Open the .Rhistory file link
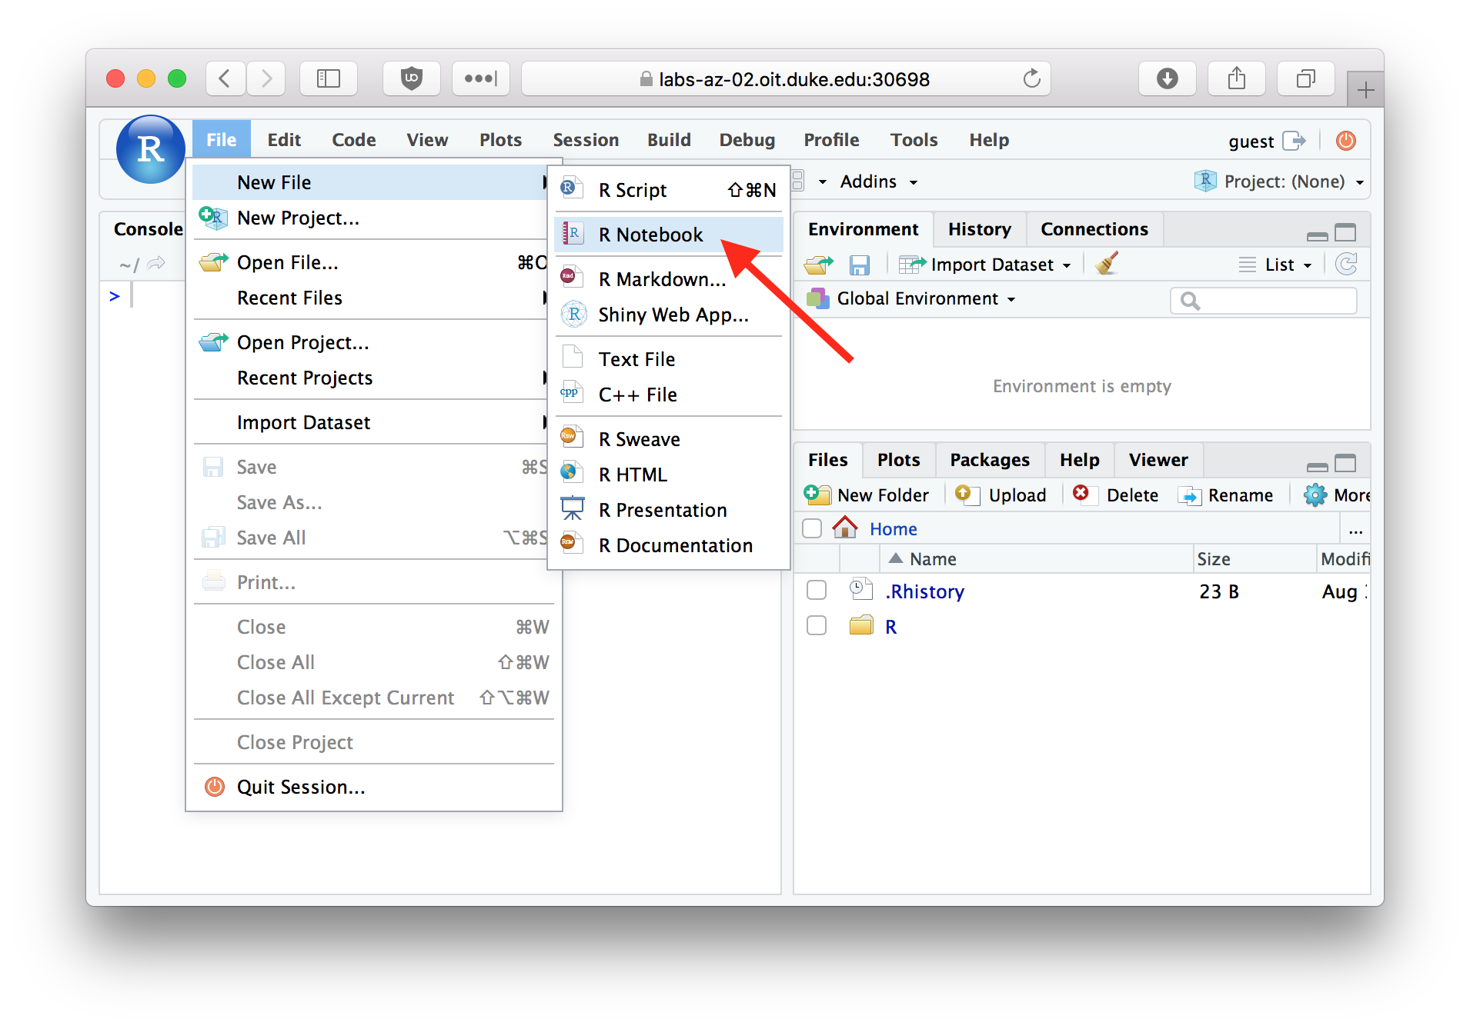The width and height of the screenshot is (1470, 1029). [x=924, y=591]
